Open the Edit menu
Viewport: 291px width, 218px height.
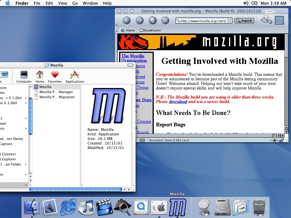[49, 3]
